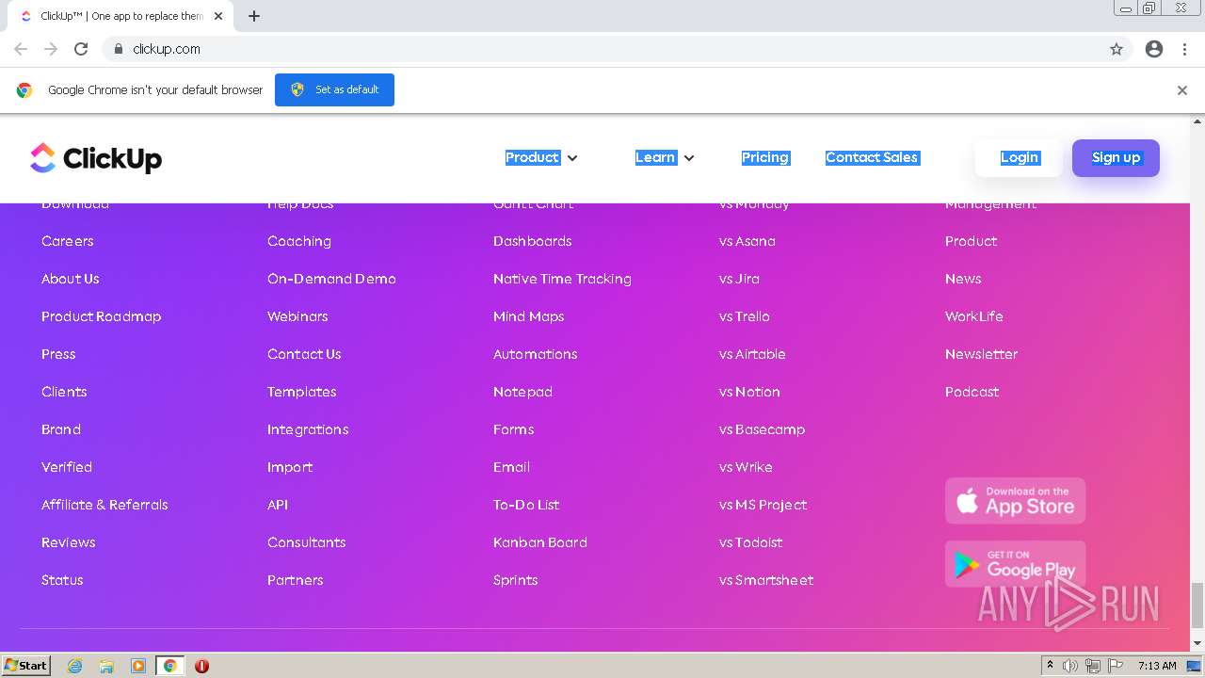
Task: Open the Contact Us footer link
Action: tap(304, 354)
